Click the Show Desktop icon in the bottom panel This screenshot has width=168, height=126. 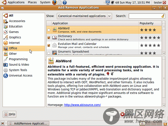tap(3, 123)
